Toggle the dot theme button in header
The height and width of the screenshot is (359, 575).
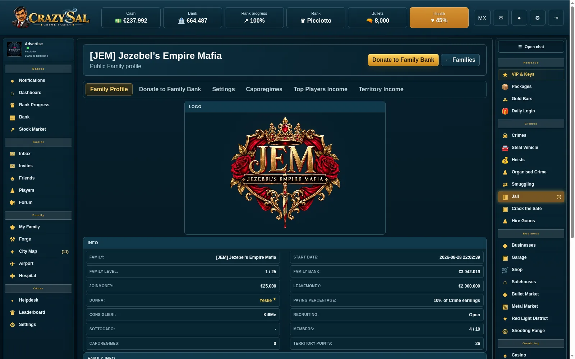coord(519,18)
